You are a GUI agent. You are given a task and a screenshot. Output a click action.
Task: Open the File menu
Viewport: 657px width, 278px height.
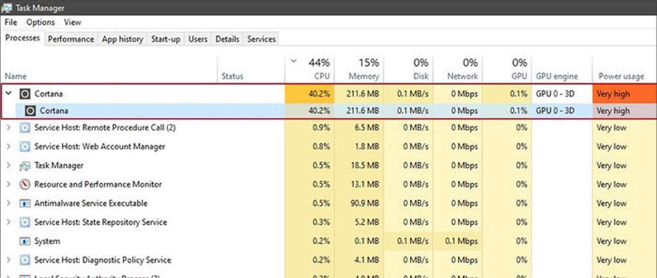click(x=11, y=22)
